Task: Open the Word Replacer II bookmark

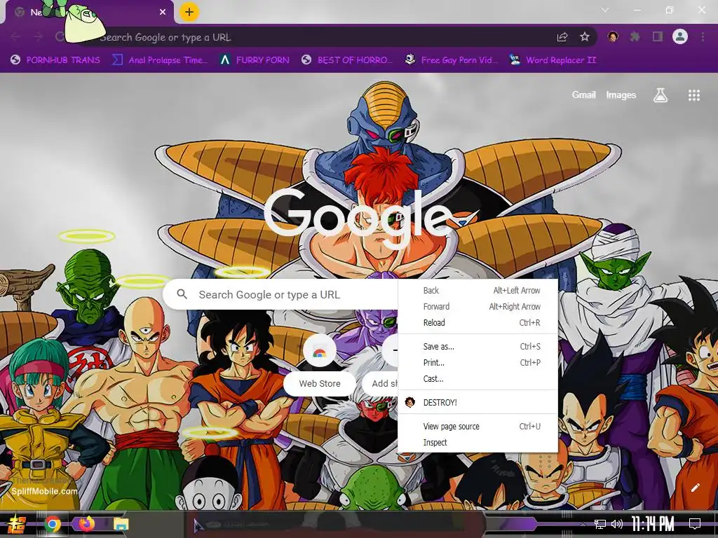Action: point(553,60)
